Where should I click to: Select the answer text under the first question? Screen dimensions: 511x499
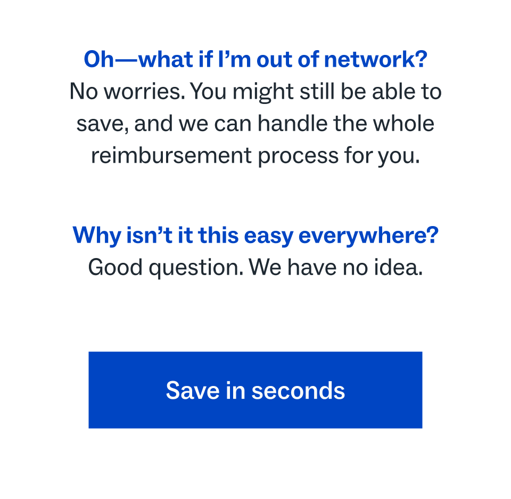pyautogui.click(x=256, y=123)
